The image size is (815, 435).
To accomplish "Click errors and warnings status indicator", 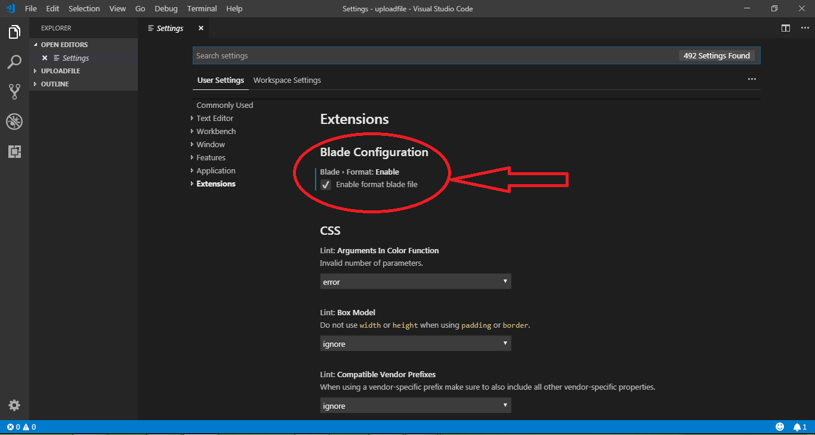I will click(x=21, y=427).
